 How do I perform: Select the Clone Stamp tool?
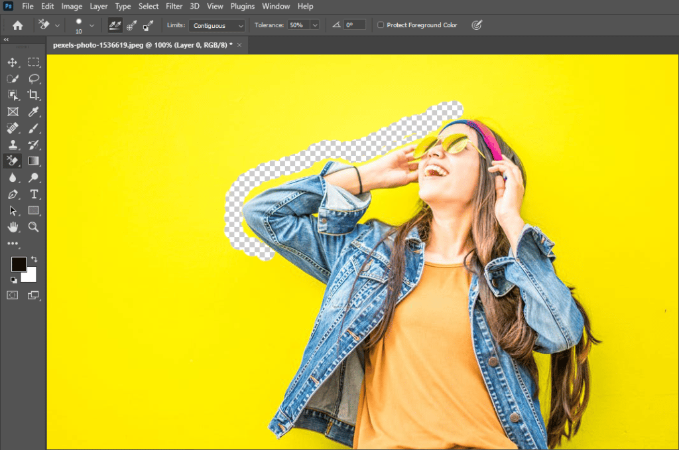tap(12, 144)
